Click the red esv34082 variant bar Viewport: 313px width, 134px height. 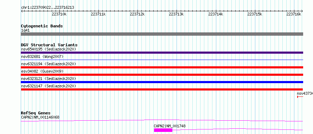tap(162, 75)
